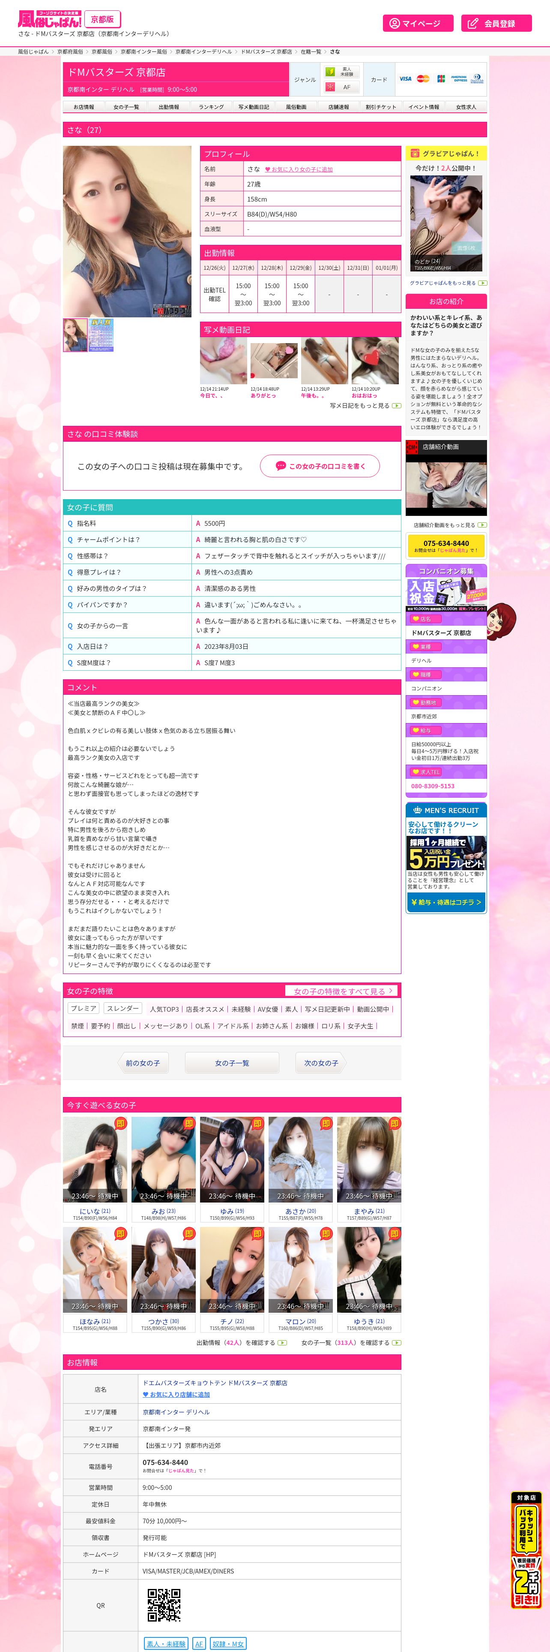550x1652 pixels.
Task: Open the 写メ動画日記 tab
Action: [x=254, y=107]
